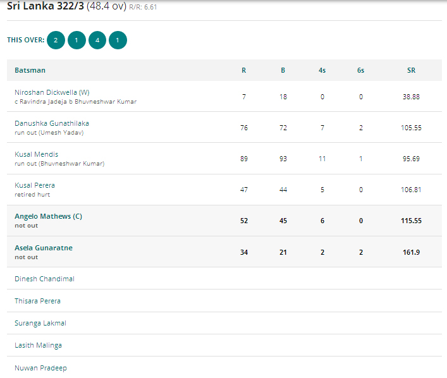Click Dickwella's 18 balls faced value
Image resolution: width=447 pixels, height=378 pixels.
[283, 97]
